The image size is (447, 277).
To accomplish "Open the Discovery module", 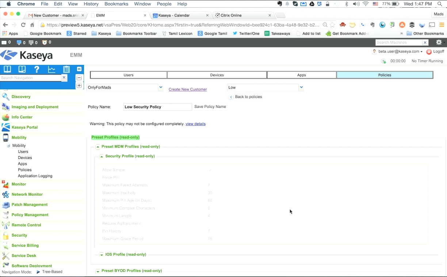I will click(x=21, y=97).
